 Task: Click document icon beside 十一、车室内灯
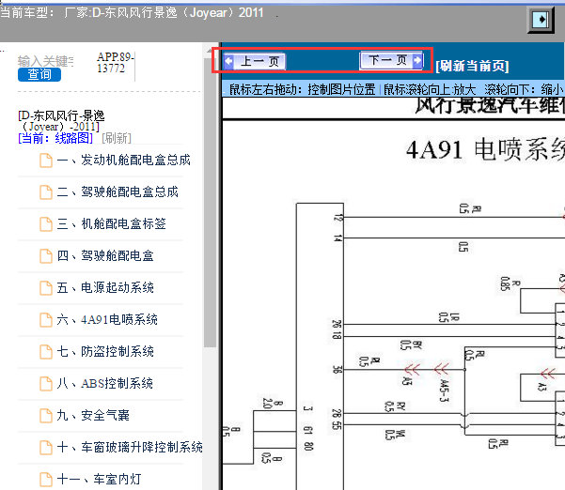tap(46, 480)
